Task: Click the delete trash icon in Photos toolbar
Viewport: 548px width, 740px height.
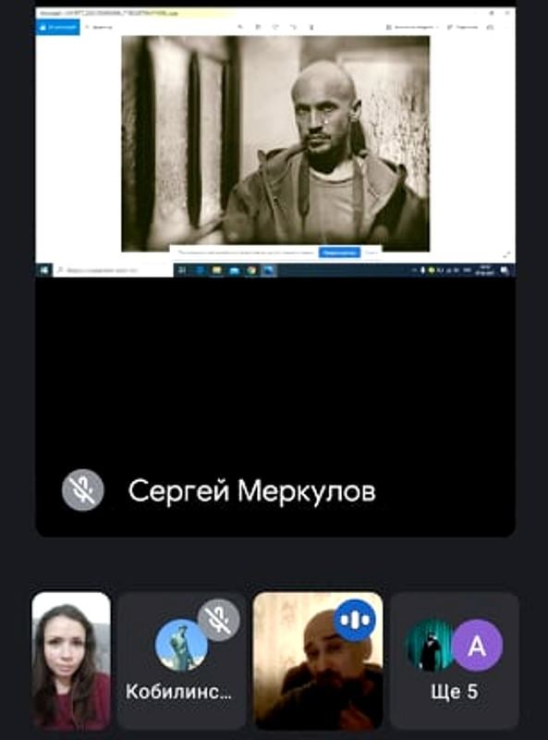Action: pyautogui.click(x=311, y=28)
